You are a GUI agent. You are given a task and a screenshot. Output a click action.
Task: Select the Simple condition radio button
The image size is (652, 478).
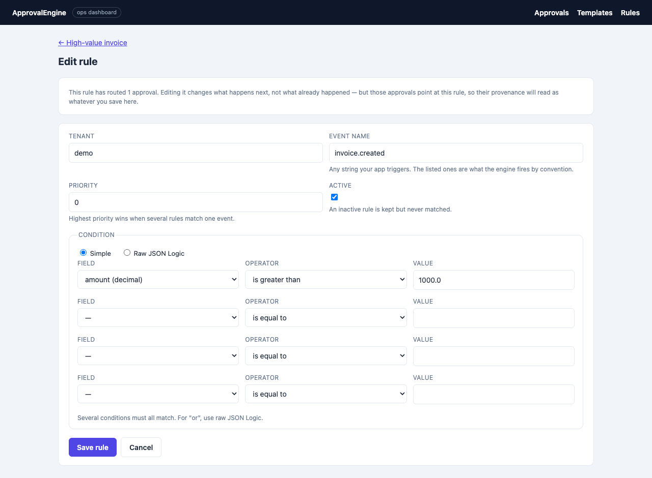pos(83,253)
